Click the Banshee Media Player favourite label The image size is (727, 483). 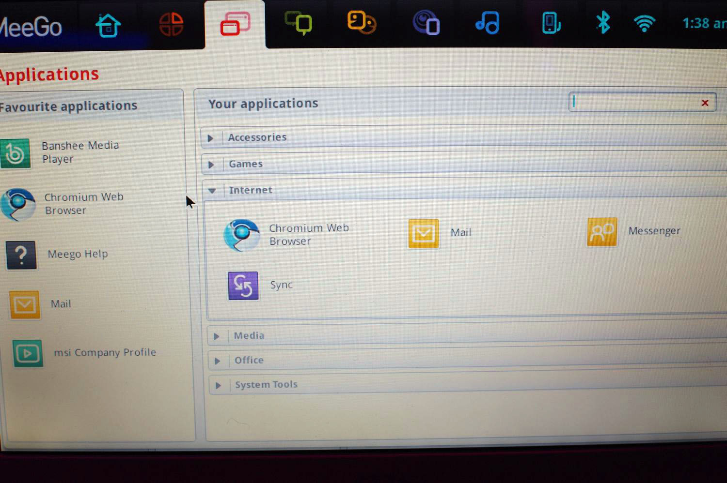point(80,152)
